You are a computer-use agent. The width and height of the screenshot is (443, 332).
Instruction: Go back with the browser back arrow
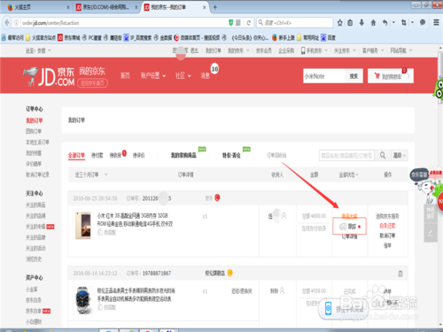click(x=7, y=23)
